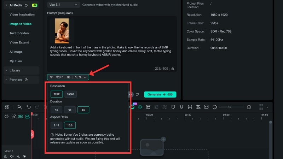This screenshot has height=159, width=283.
Task: Open Video Inspiration tab
Action: 22,14
